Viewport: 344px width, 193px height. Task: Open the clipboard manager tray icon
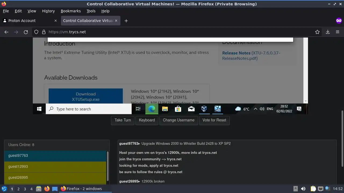313,189
